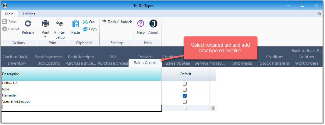Image resolution: width=325 pixels, height=125 pixels.
Task: Click the Save button
Action: click(9, 22)
